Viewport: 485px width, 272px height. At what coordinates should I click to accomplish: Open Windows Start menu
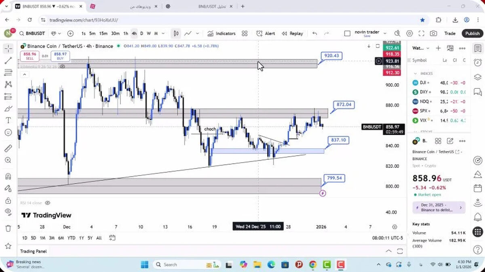click(144, 265)
